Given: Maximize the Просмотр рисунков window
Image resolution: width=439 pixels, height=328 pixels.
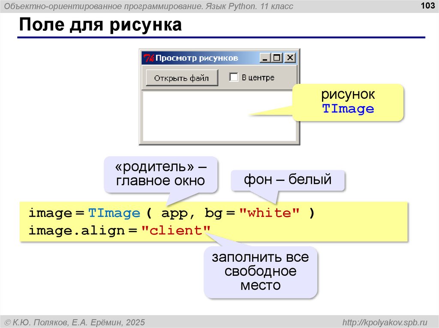Looking at the screenshot, I should [x=277, y=58].
